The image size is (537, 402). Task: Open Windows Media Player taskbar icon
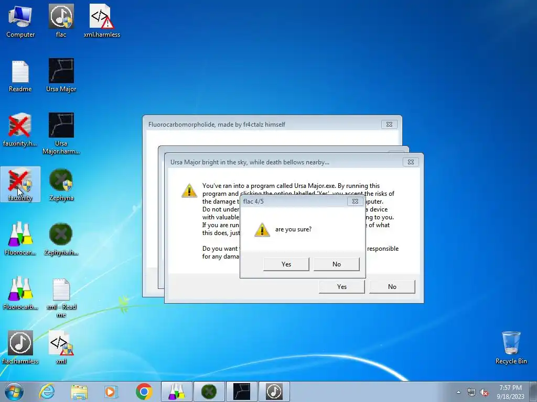coord(111,392)
